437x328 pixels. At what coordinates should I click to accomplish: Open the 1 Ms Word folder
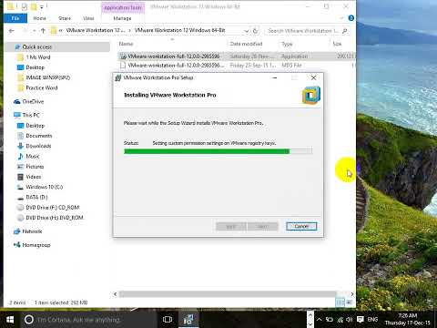[38, 57]
